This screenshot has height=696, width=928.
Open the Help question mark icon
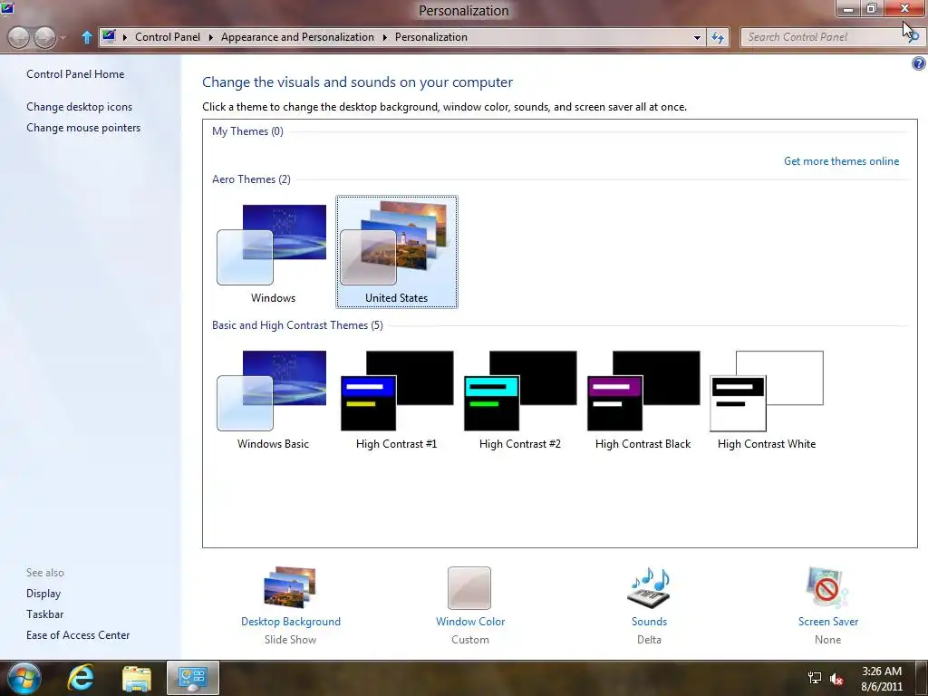[918, 63]
